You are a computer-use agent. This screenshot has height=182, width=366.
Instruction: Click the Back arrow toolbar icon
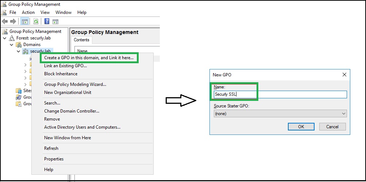click(x=5, y=22)
